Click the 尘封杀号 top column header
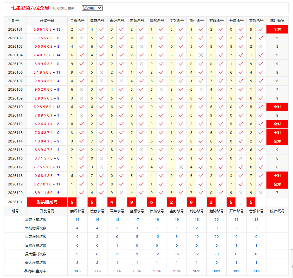293x278 pixels. 177,21
